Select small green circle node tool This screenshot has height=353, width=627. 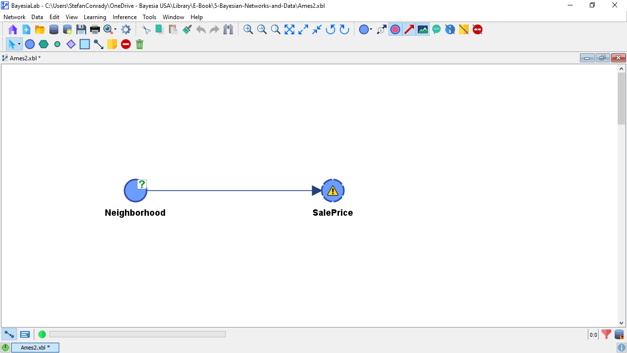click(x=57, y=44)
